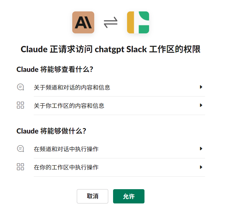Expand arrow for 在频道和对话中执行操作
The image size is (229, 212).
(201, 149)
